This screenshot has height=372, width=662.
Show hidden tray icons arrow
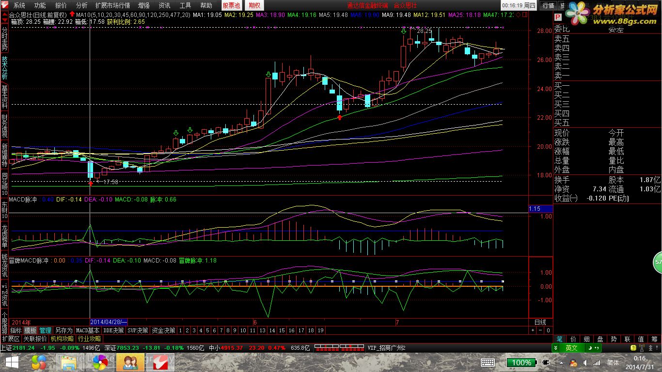[561, 362]
